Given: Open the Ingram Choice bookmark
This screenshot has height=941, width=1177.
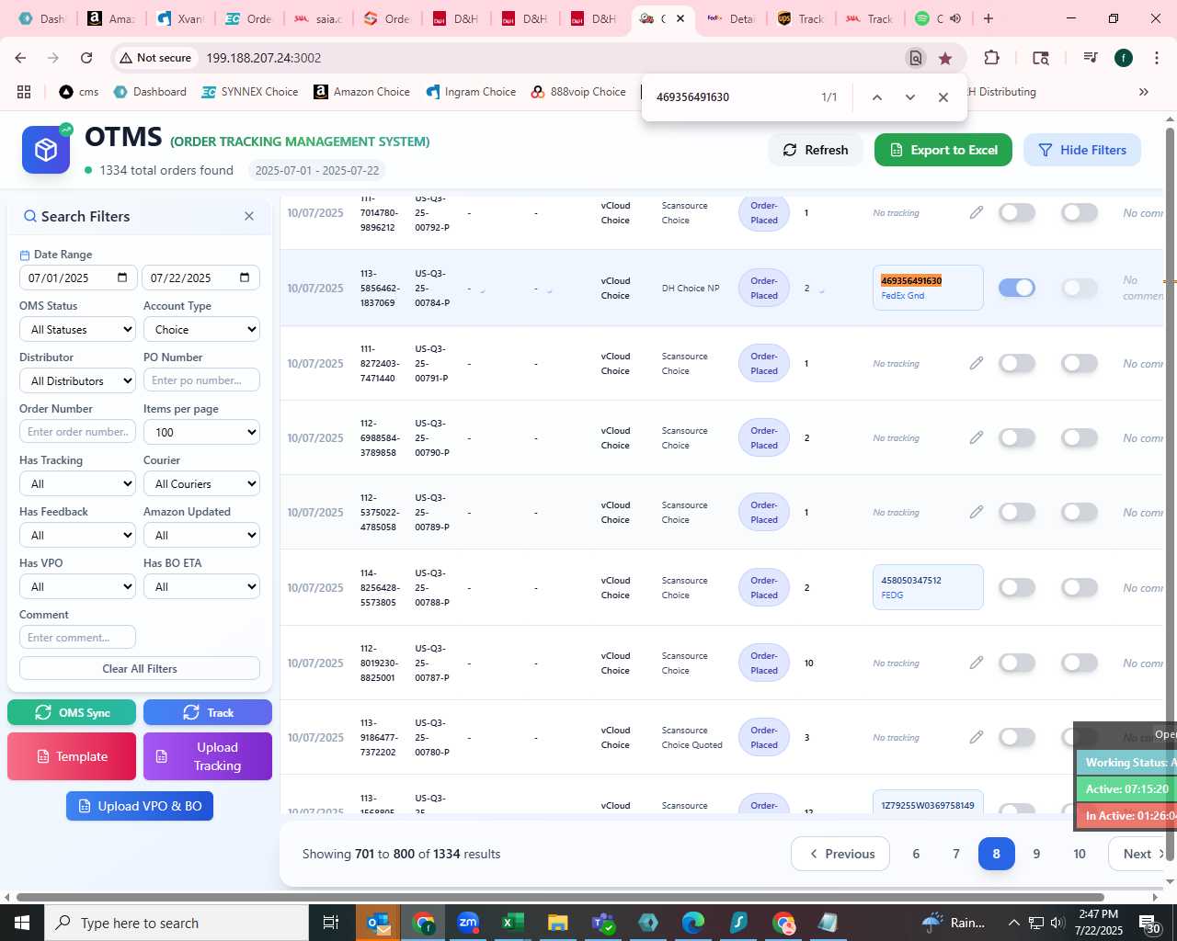Looking at the screenshot, I should pos(471,92).
